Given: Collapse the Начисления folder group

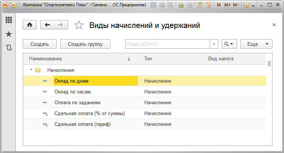Looking at the screenshot, I should 31,70.
